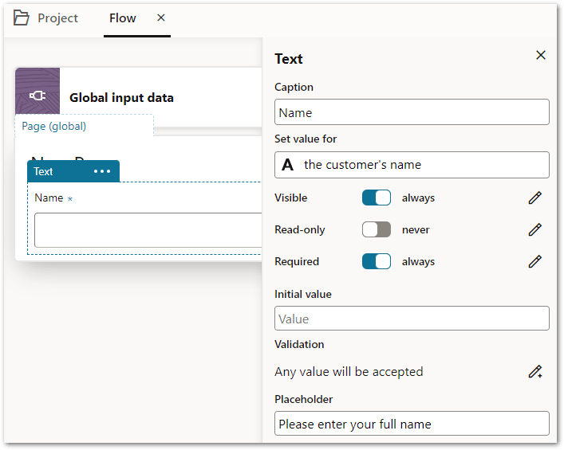Click the Global input data plug icon
The height and width of the screenshot is (450, 564).
point(37,96)
